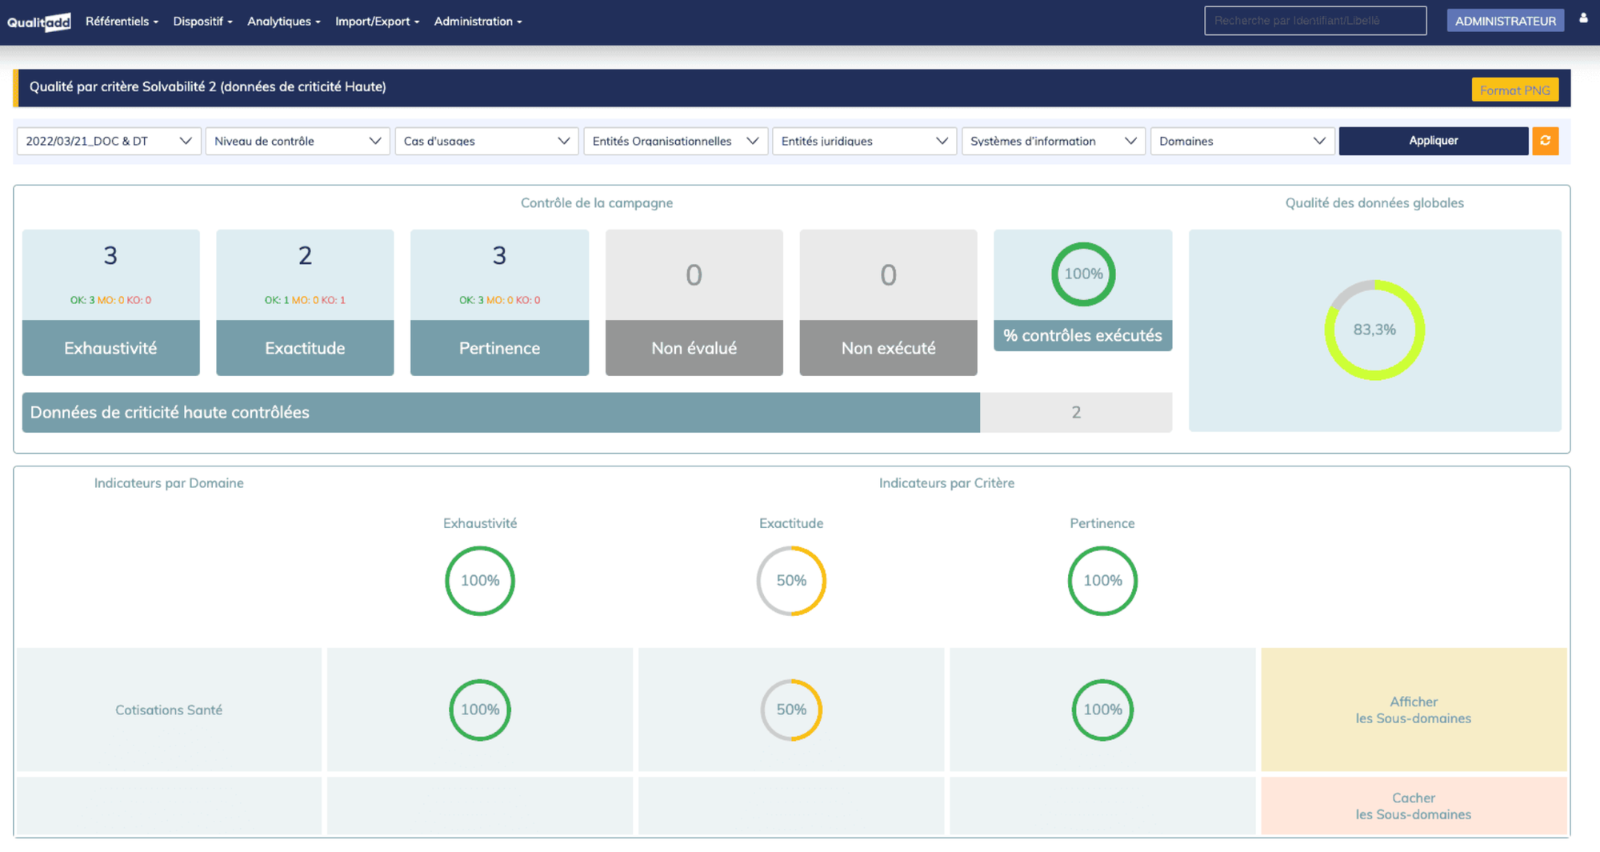Click the Qualitadd logo
Image resolution: width=1600 pixels, height=852 pixels.
pos(38,22)
